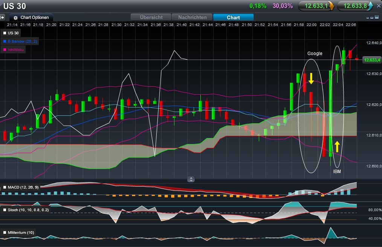Expand the indicator panel using the divider arrows
382x247 pixels.
coord(191,179)
